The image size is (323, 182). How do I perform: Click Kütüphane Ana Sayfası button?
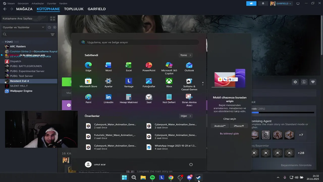pos(24,18)
